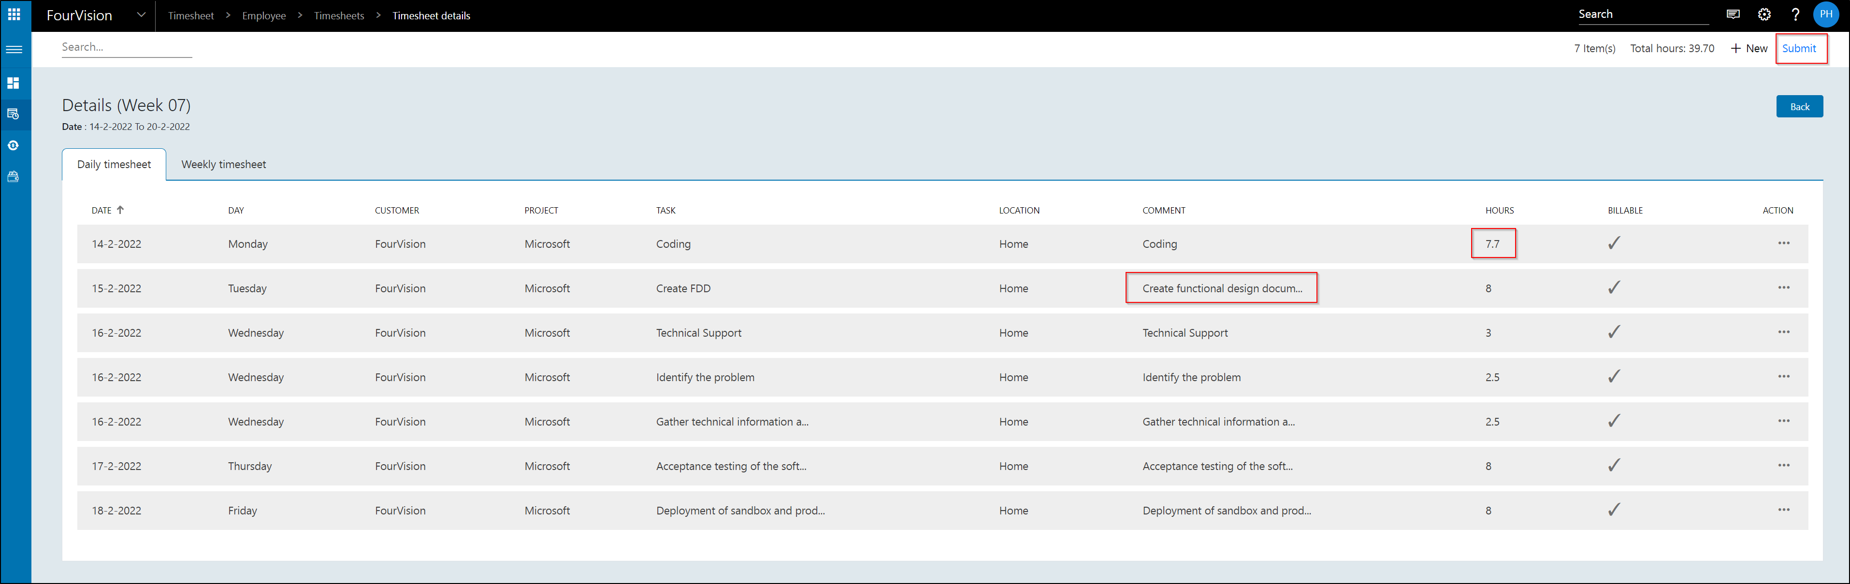Viewport: 1850px width, 584px height.
Task: Click billable checkmark in Acceptance testing row
Action: pyautogui.click(x=1614, y=466)
